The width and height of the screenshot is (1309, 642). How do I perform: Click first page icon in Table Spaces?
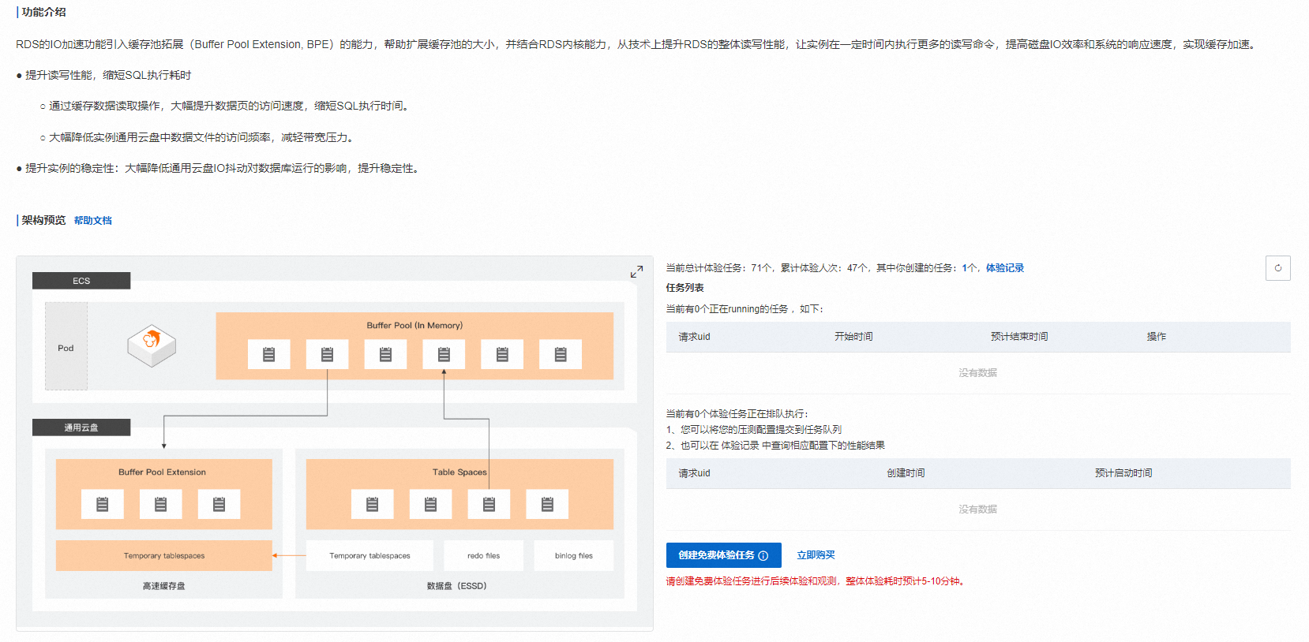(373, 505)
